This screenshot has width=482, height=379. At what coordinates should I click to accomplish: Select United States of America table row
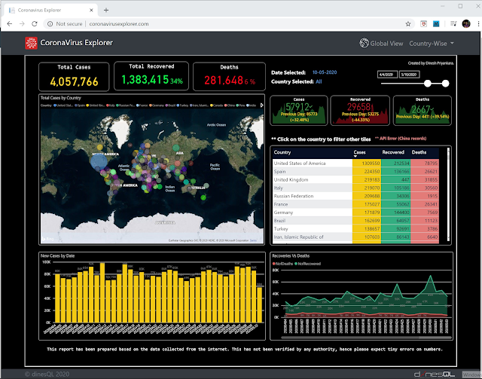point(355,163)
